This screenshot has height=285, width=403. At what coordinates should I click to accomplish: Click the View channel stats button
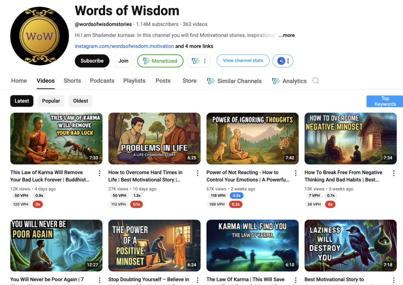coord(243,61)
